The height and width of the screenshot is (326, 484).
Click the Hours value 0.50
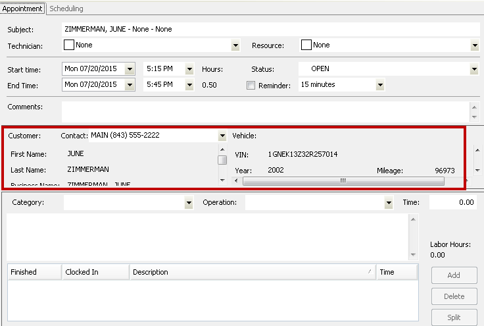209,85
